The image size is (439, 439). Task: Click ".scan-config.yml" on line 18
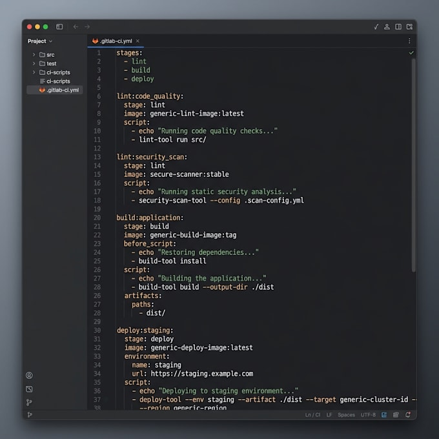(274, 200)
